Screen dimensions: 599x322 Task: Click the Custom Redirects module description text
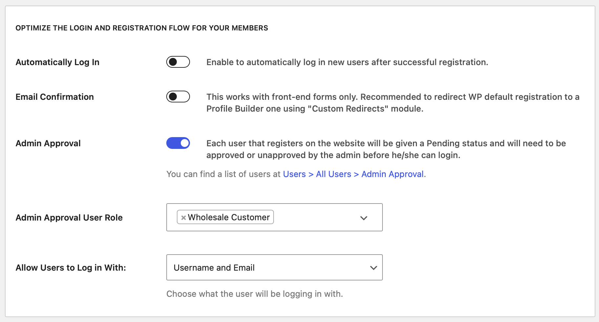point(393,103)
